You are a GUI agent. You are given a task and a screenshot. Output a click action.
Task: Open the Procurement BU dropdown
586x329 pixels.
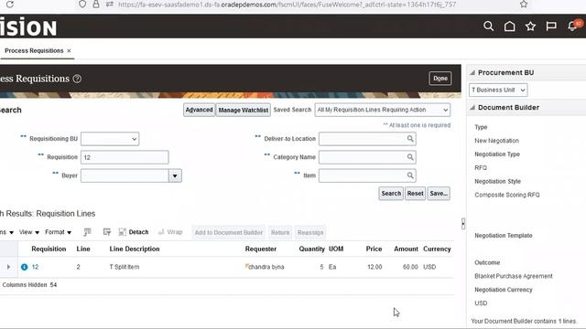(498, 90)
